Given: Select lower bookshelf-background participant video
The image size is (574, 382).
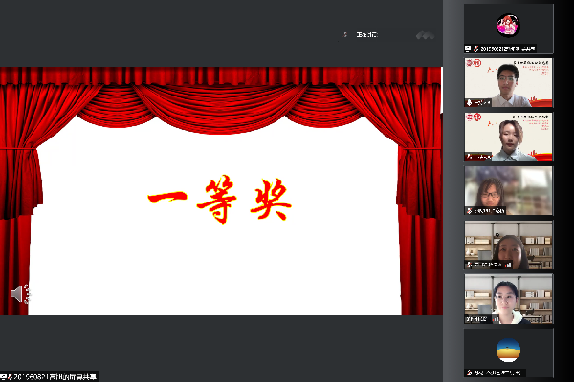Looking at the screenshot, I should pyautogui.click(x=508, y=298).
